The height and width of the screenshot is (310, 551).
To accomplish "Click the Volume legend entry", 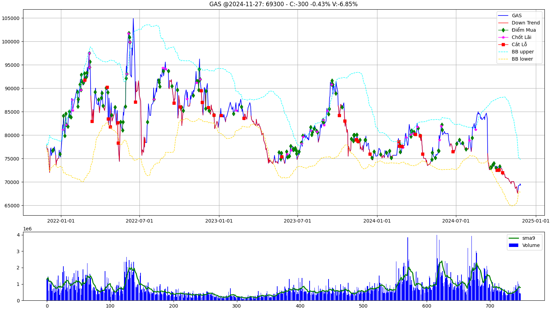I will (x=524, y=245).
